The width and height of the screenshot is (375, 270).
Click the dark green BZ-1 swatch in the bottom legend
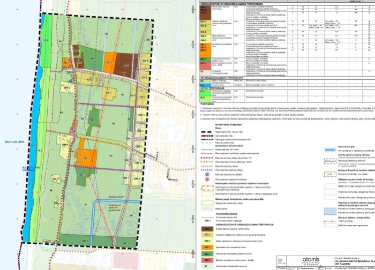(207, 254)
